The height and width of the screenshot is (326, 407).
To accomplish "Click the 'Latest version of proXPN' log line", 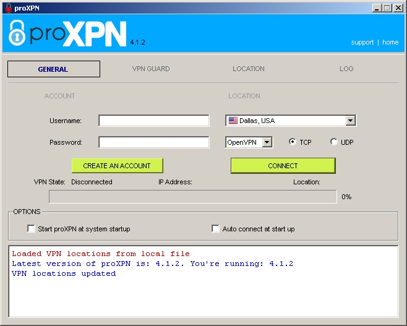I will tap(152, 264).
